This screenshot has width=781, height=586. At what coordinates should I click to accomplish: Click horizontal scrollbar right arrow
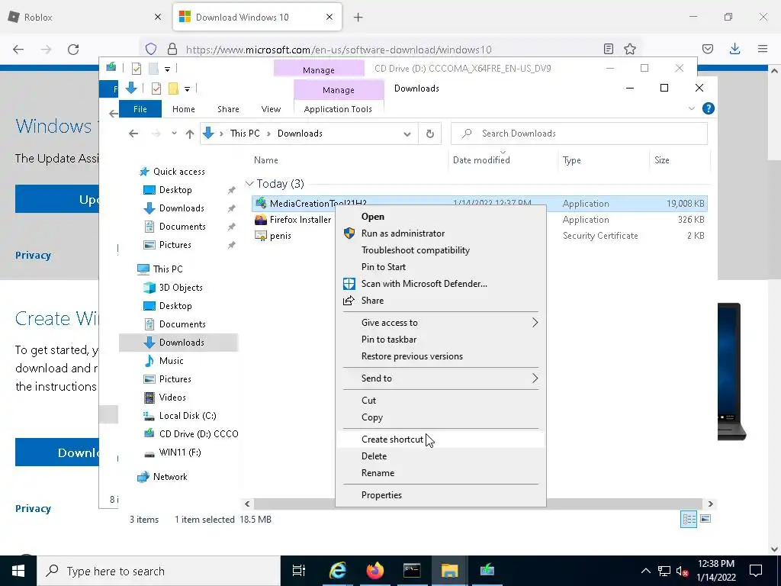coord(711,504)
